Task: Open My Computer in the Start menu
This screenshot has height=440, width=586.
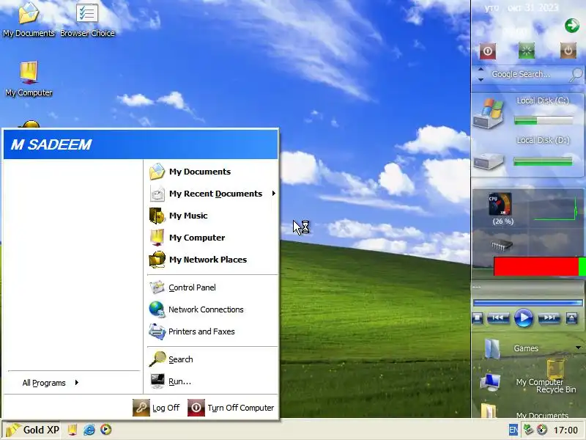Action: click(x=212, y=238)
